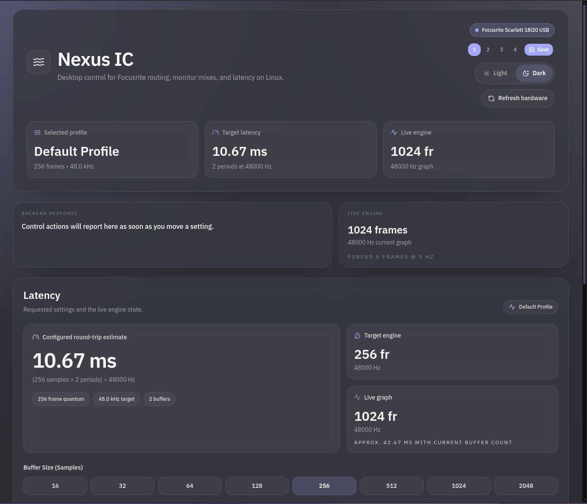Click the moon icon in Dark option
The width and height of the screenshot is (587, 504).
526,73
